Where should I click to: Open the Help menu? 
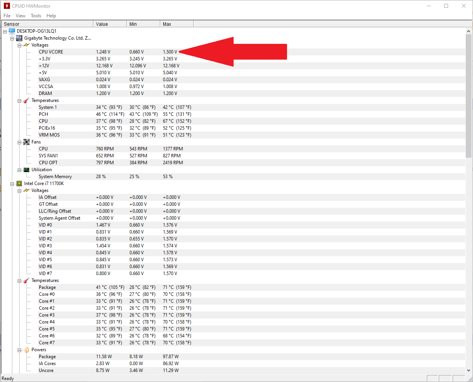pos(51,16)
